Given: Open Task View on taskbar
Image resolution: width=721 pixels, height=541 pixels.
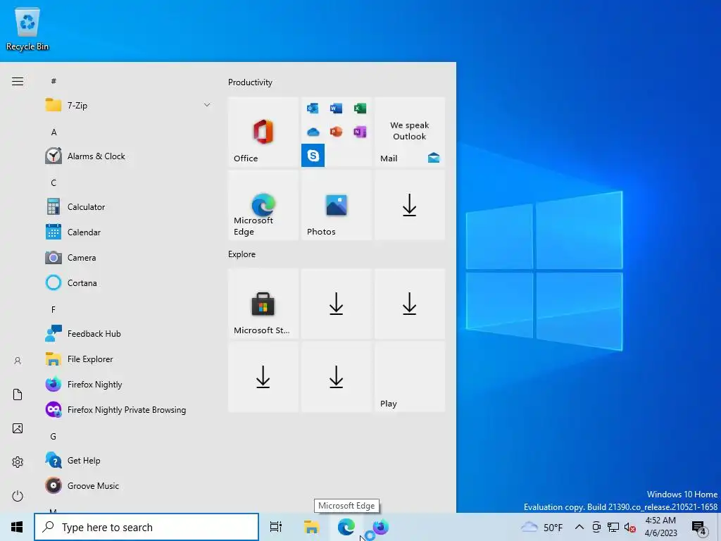Looking at the screenshot, I should pyautogui.click(x=276, y=527).
